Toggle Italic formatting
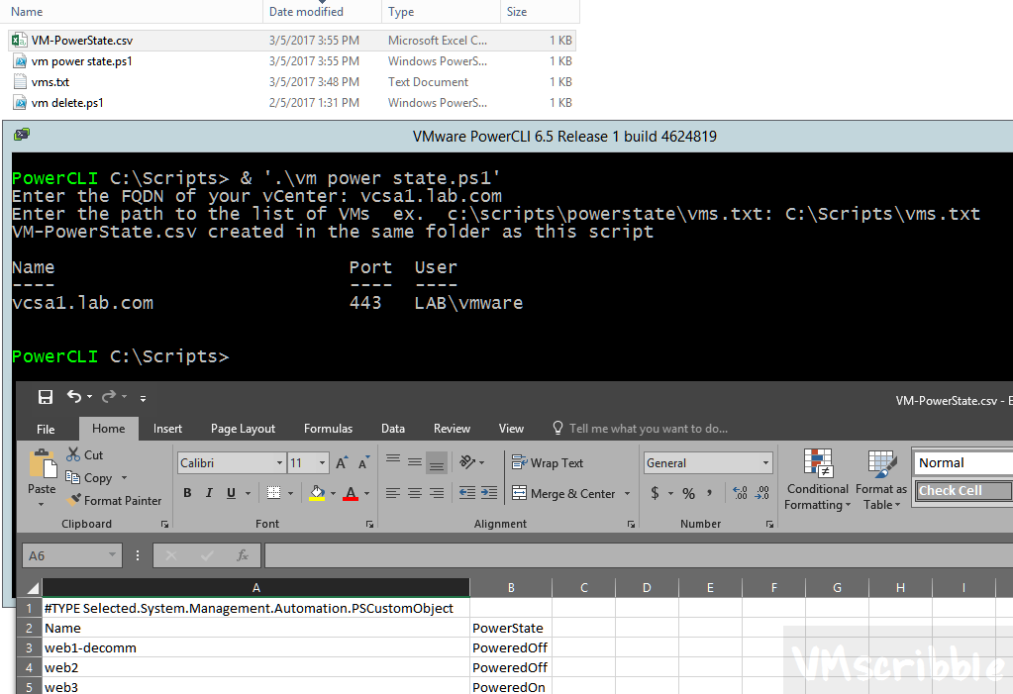1013x694 pixels. click(x=209, y=493)
